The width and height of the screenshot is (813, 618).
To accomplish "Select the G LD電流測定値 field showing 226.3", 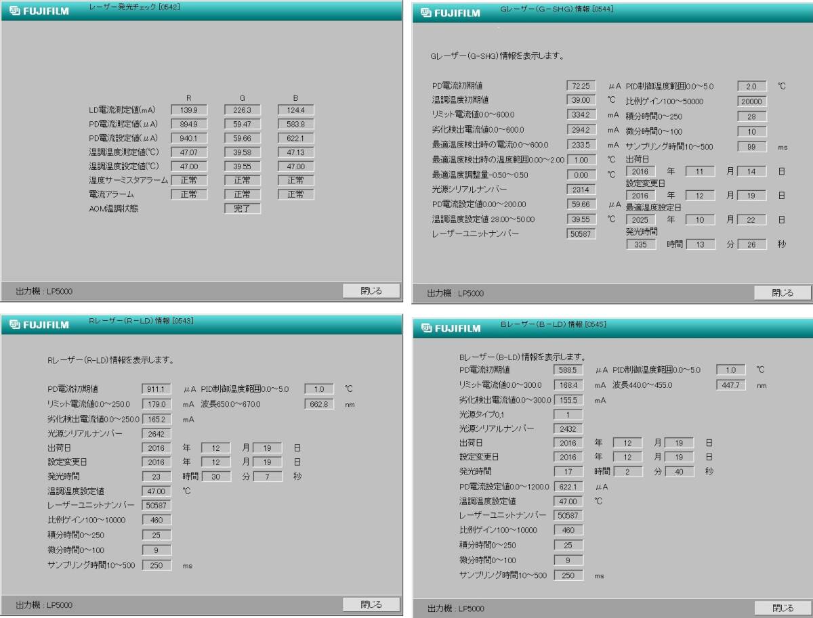I will tap(242, 110).
